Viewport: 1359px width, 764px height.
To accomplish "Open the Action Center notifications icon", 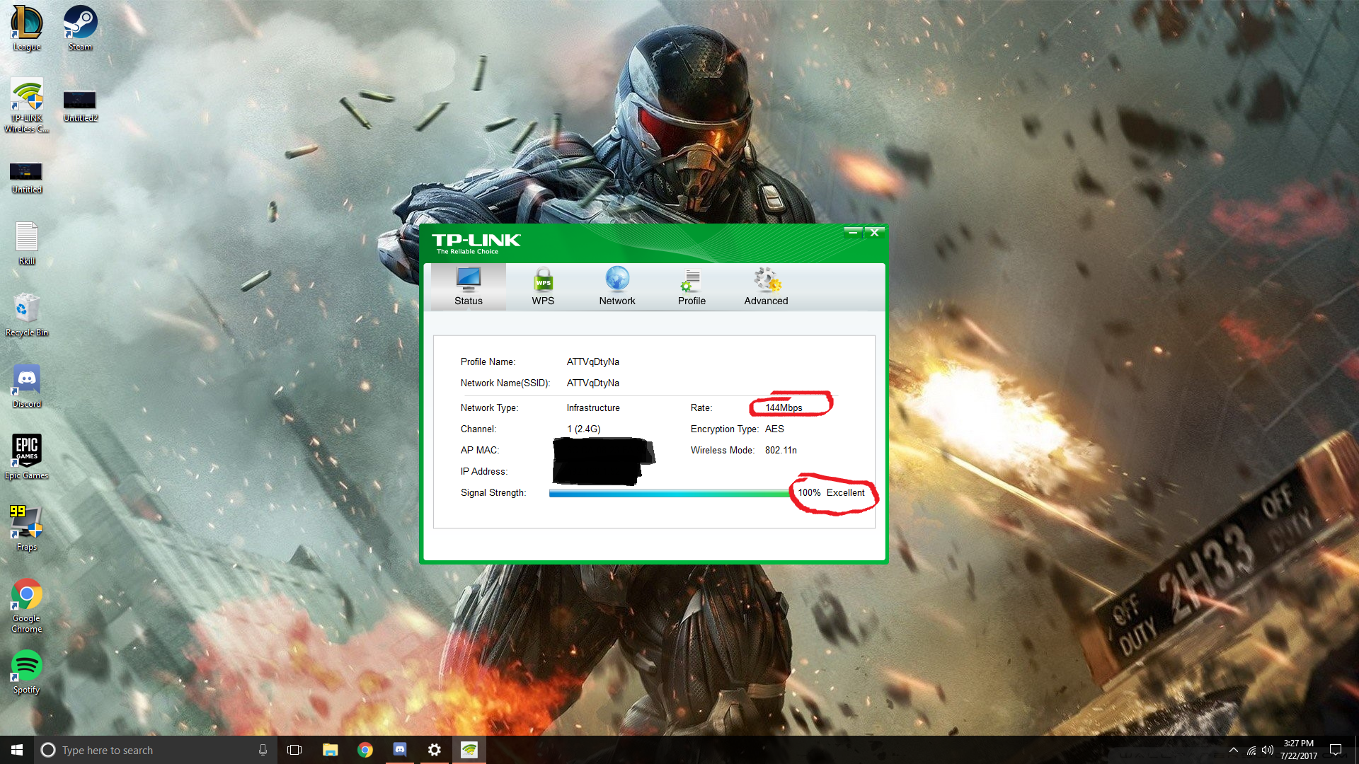I will click(1336, 750).
